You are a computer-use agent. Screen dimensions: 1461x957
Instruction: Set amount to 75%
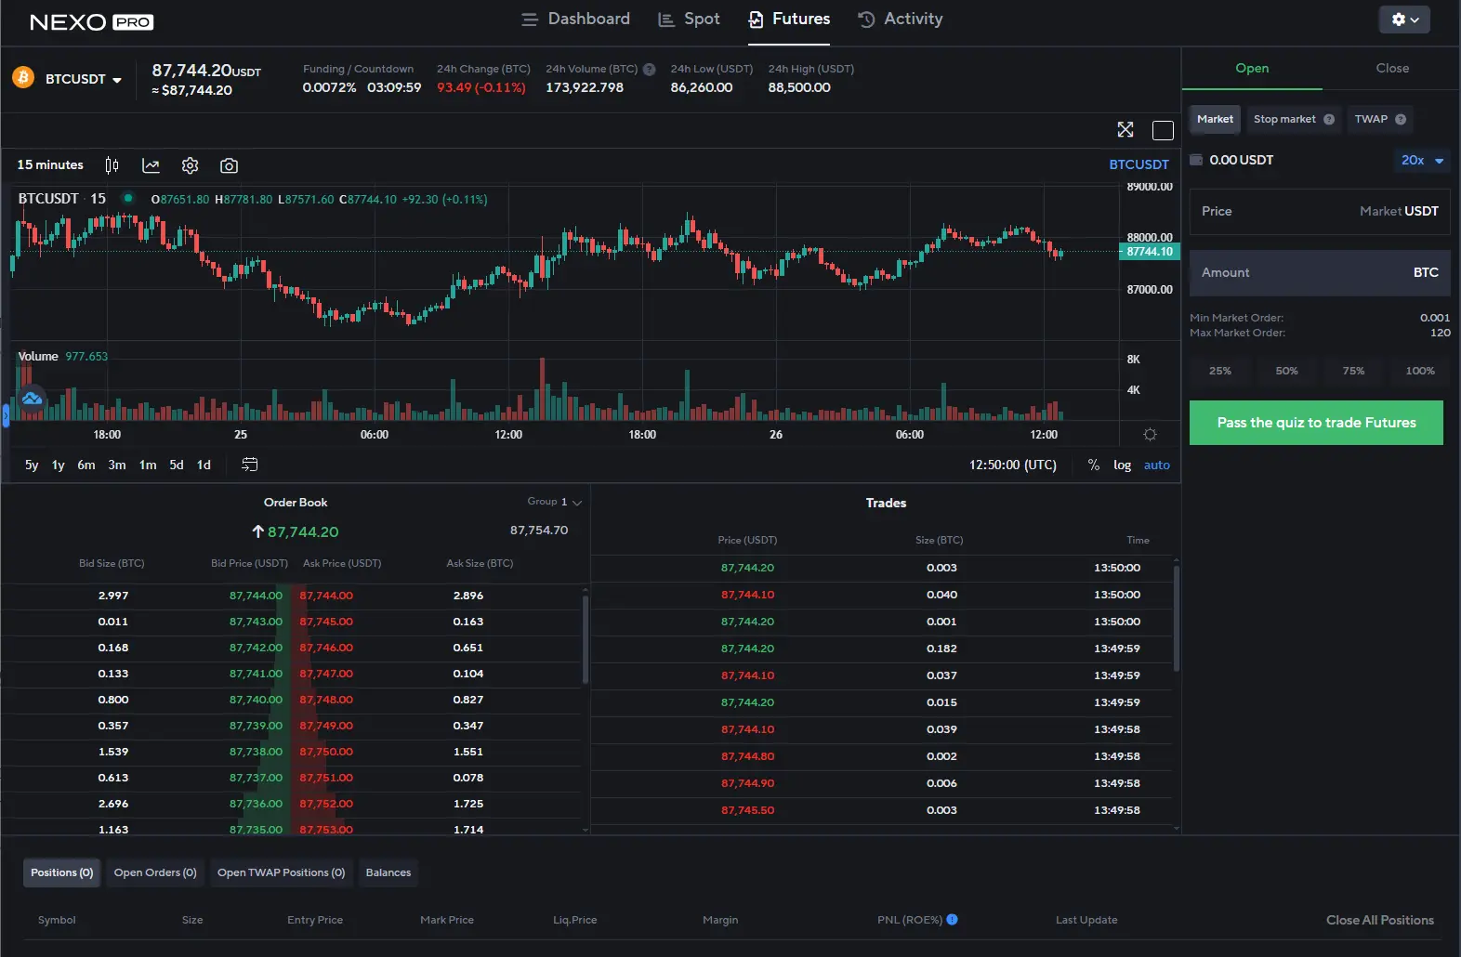1353,371
